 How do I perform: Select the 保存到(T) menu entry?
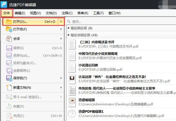[34, 78]
